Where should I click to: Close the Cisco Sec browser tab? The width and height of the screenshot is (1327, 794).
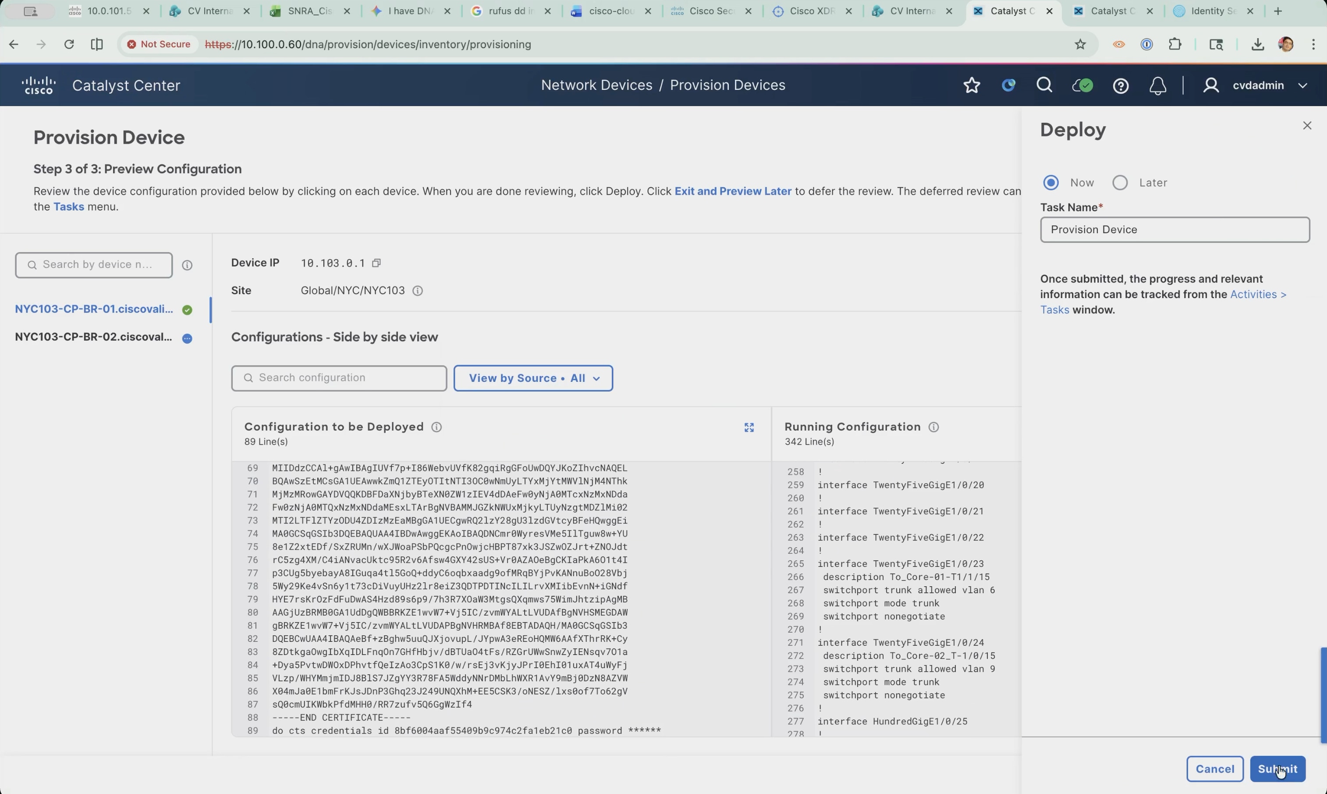tap(749, 11)
